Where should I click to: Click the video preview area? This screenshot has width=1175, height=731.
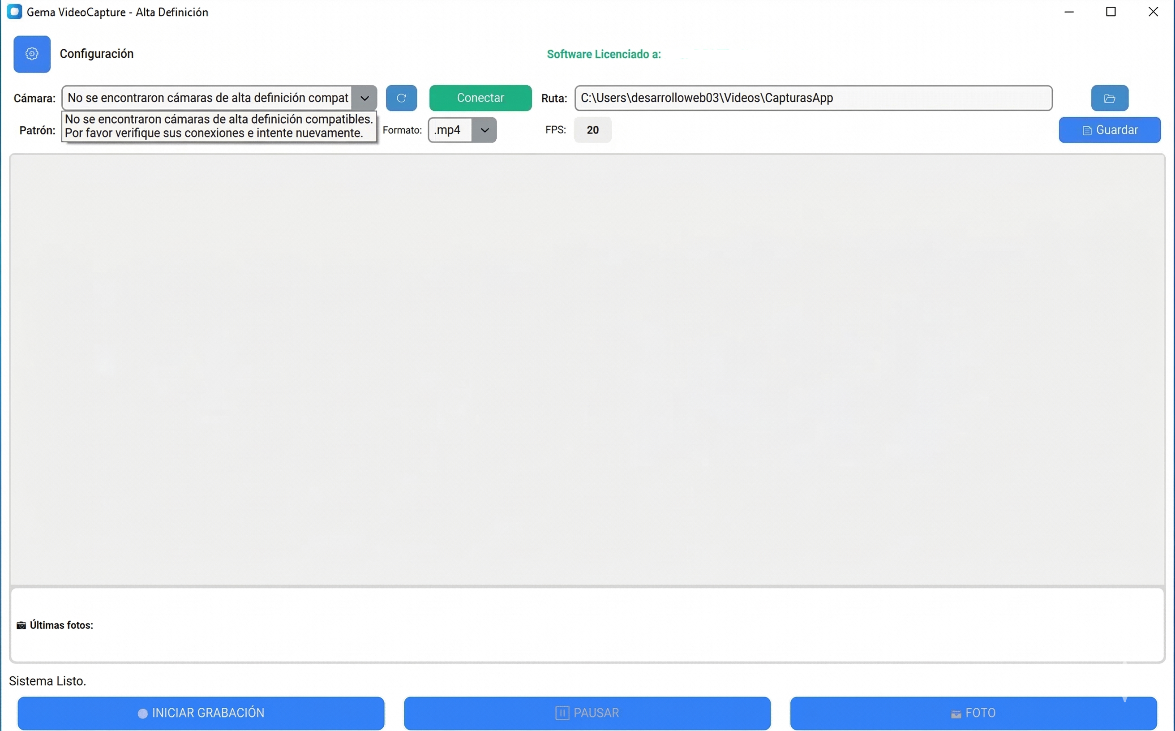point(587,370)
